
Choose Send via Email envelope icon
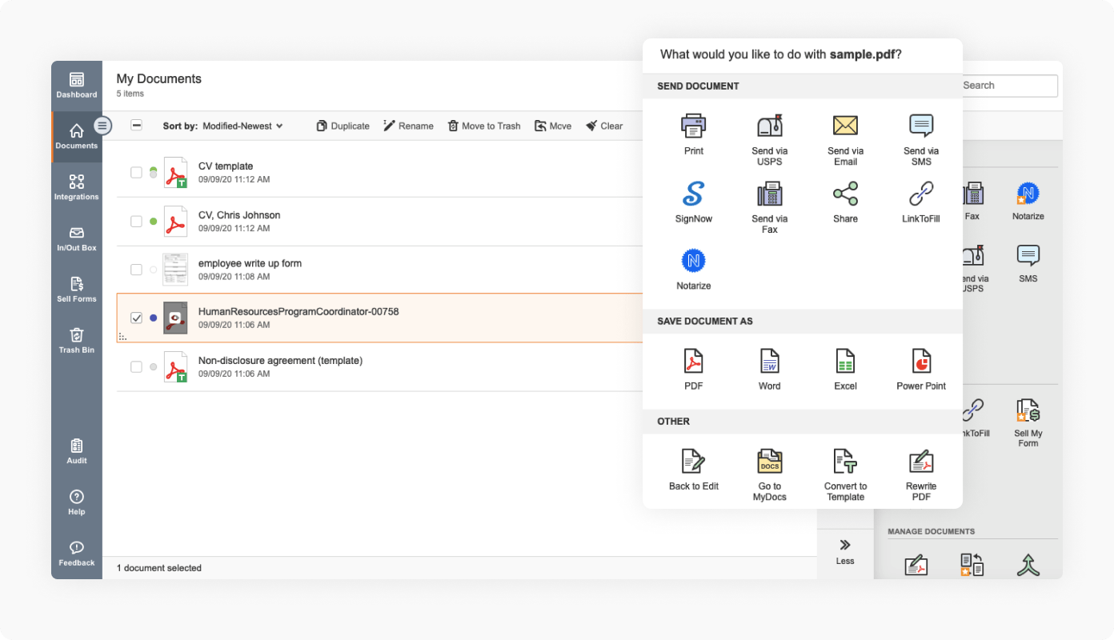click(x=845, y=126)
